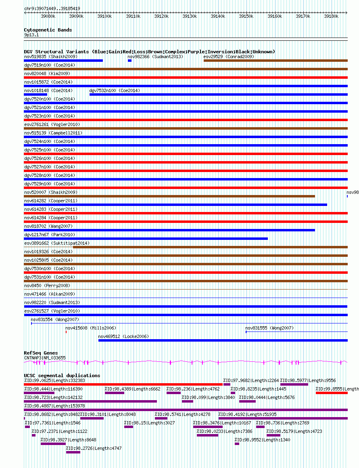Click %ID:98.9552|Length:1340 duplication
359x468 pixels.
tap(262, 440)
